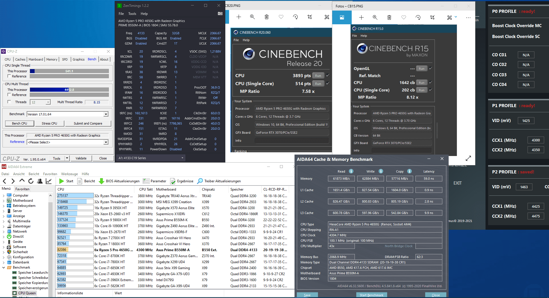Screen dimensions: 549x298
Task: Toggle Reference checkbox under CPU Multi Thread
Action: [9, 95]
